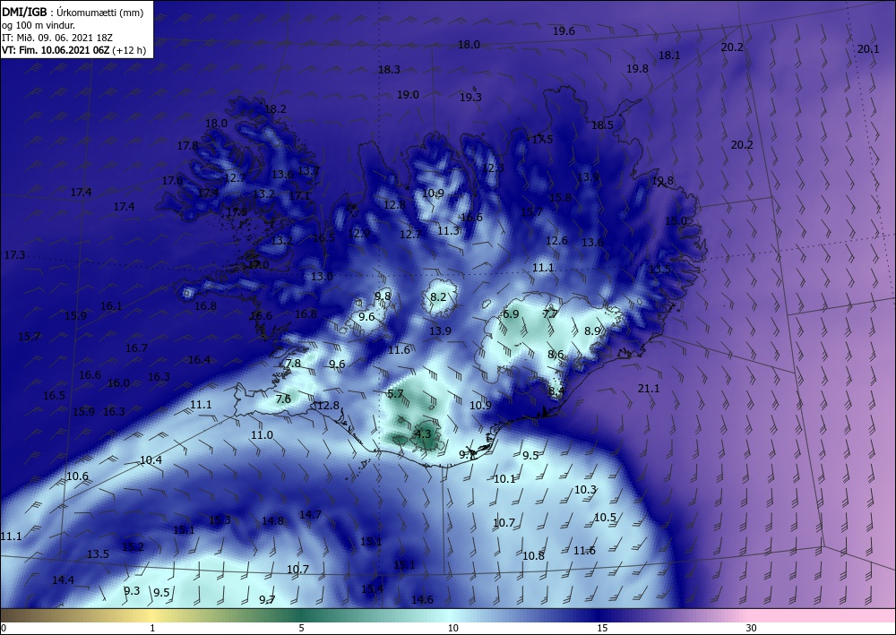Click the map value 19.6
Image resolution: width=896 pixels, height=635 pixels.
pyautogui.click(x=564, y=31)
